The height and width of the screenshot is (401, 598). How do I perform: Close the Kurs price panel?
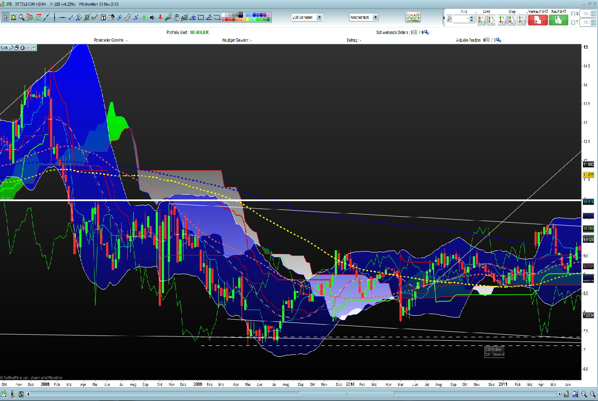click(22, 48)
